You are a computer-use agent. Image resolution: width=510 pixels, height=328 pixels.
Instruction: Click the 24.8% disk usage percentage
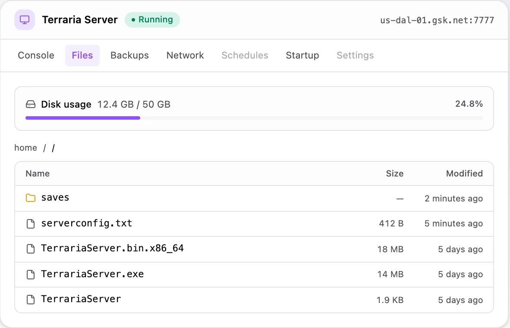[x=469, y=104]
